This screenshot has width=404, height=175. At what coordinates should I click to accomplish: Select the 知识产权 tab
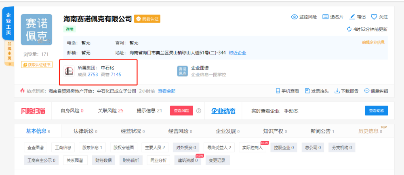(x=275, y=131)
